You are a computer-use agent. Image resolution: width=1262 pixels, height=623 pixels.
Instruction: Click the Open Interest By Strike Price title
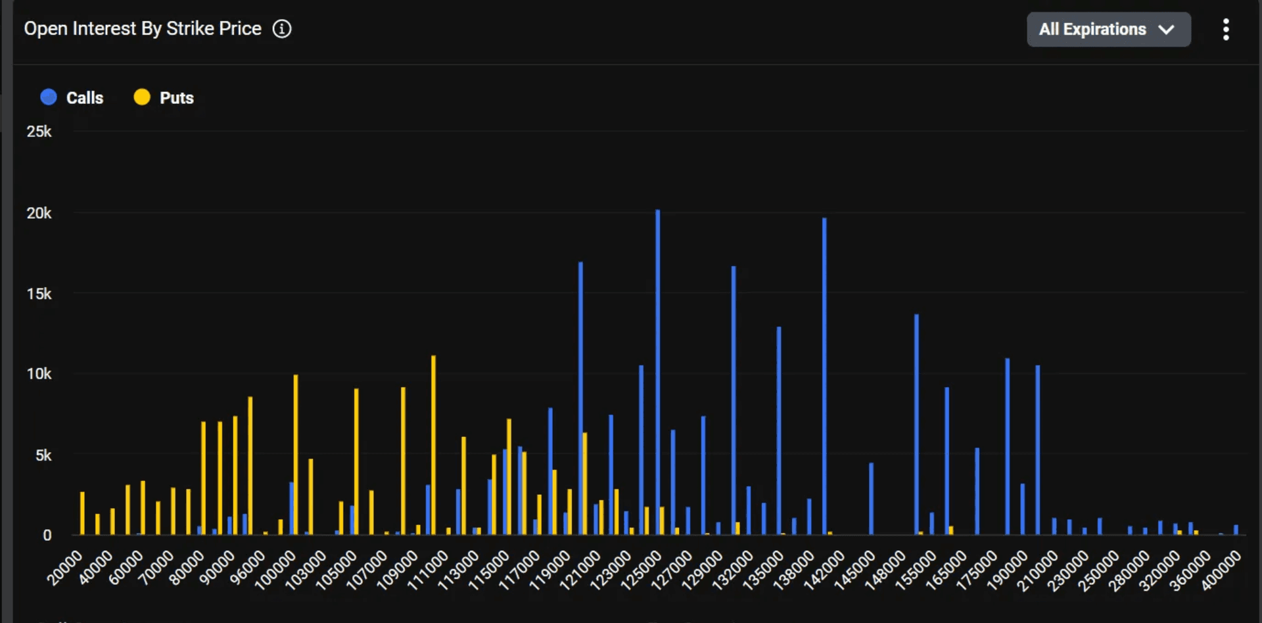[x=142, y=28]
